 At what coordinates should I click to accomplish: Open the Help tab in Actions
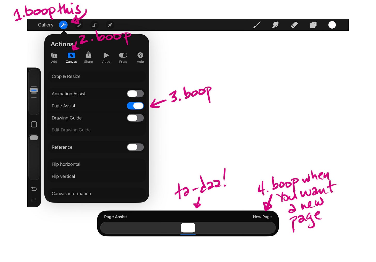(x=140, y=58)
